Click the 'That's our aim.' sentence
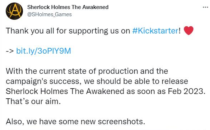 (33, 102)
